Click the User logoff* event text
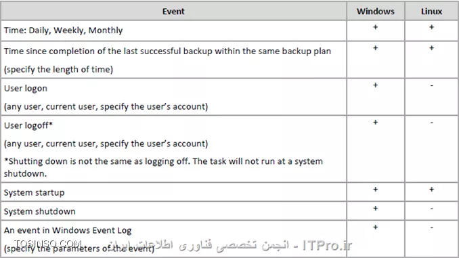Viewport: 459px width, 258px height. [28, 126]
